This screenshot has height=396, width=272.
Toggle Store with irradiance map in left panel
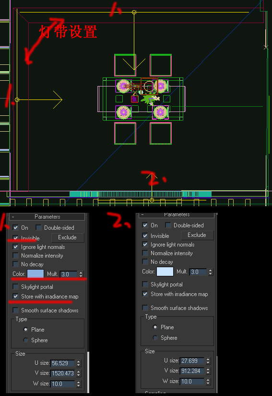pos(16,296)
